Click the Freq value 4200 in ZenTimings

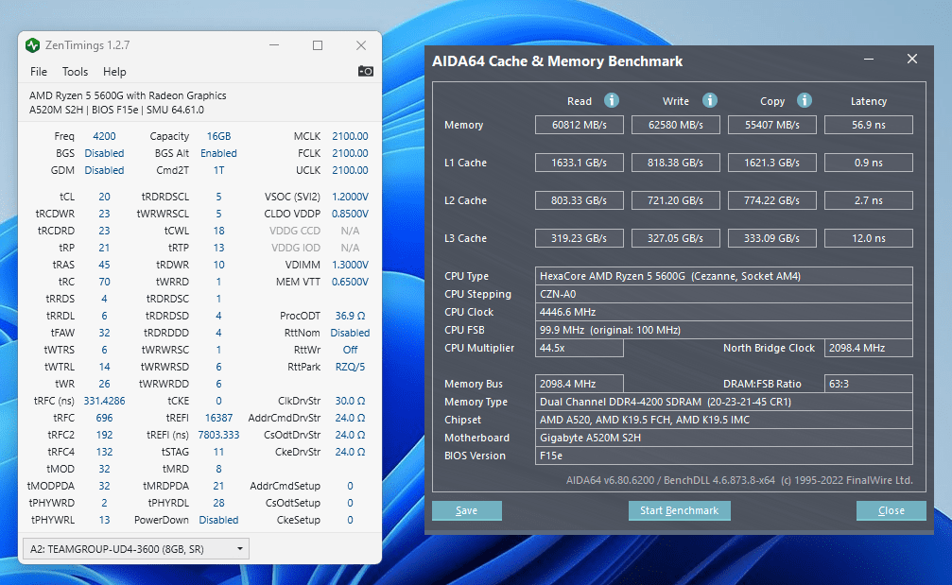click(104, 136)
